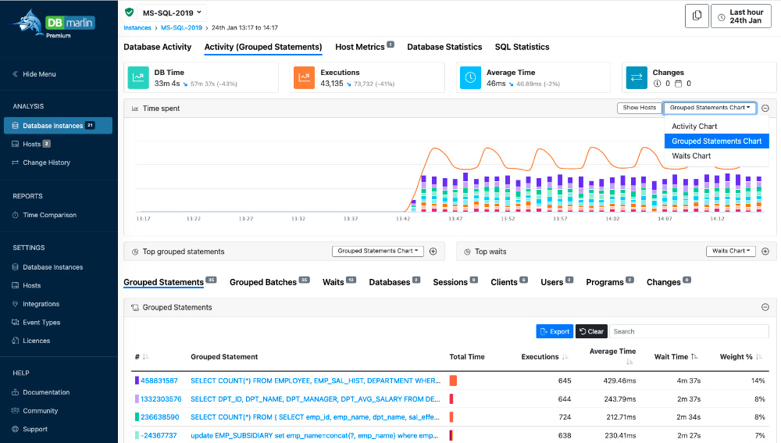Switch to Users tab
This screenshot has width=781, height=443.
pos(552,283)
